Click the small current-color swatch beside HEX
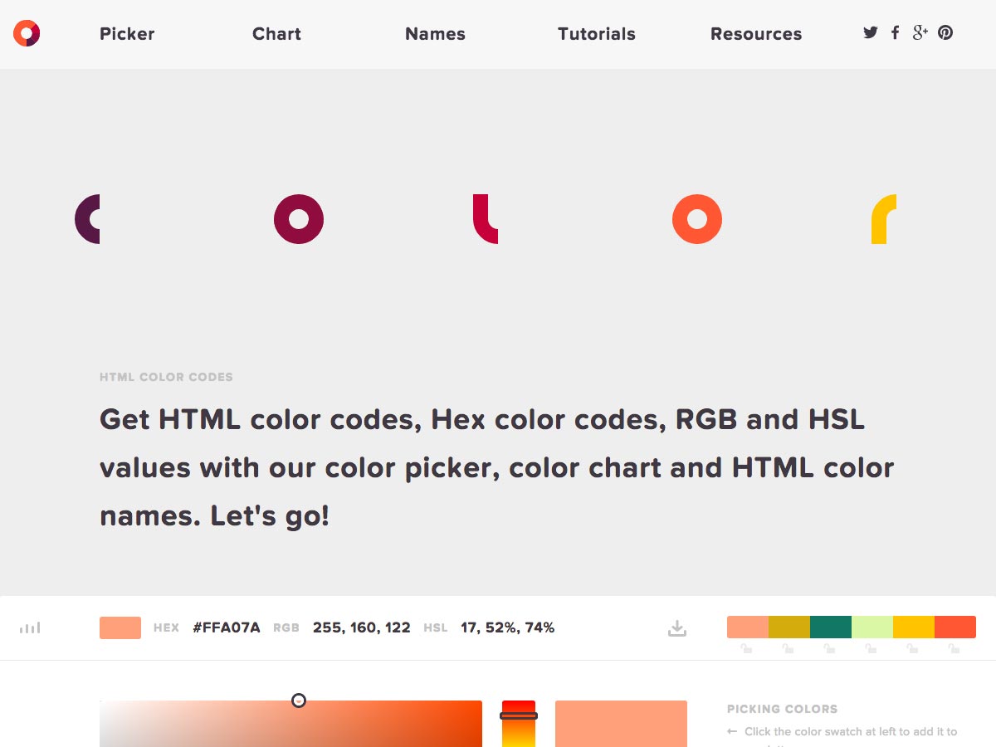 120,627
